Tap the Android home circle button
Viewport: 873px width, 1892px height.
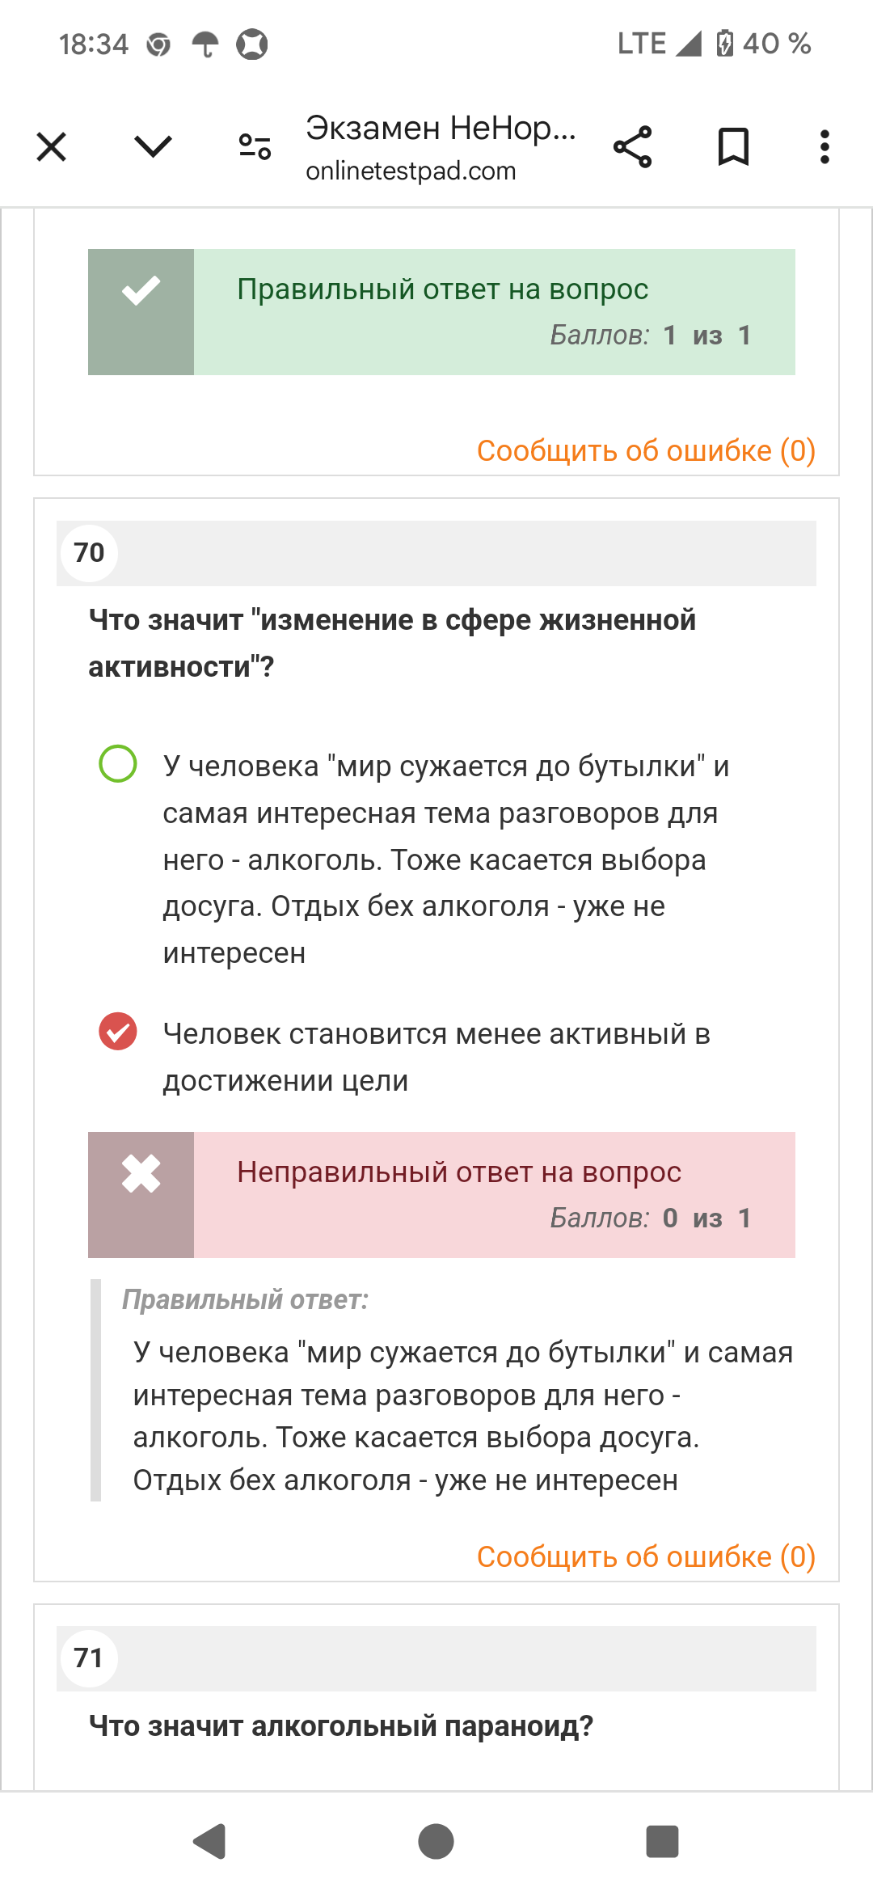[x=436, y=1842]
